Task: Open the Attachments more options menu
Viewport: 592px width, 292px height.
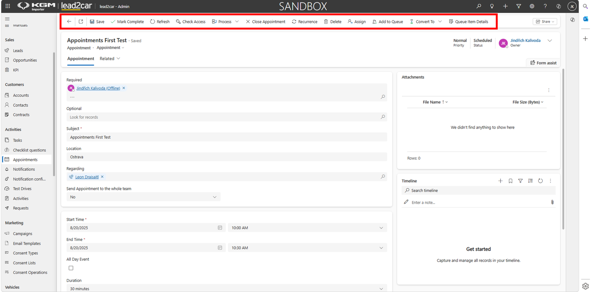Action: tap(549, 90)
